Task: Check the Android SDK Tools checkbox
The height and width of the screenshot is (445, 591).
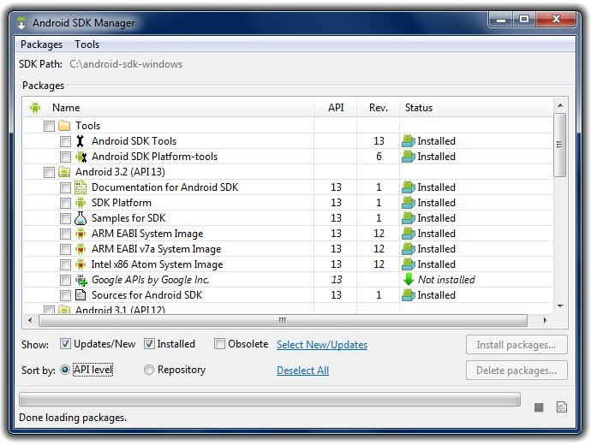Action: click(65, 141)
